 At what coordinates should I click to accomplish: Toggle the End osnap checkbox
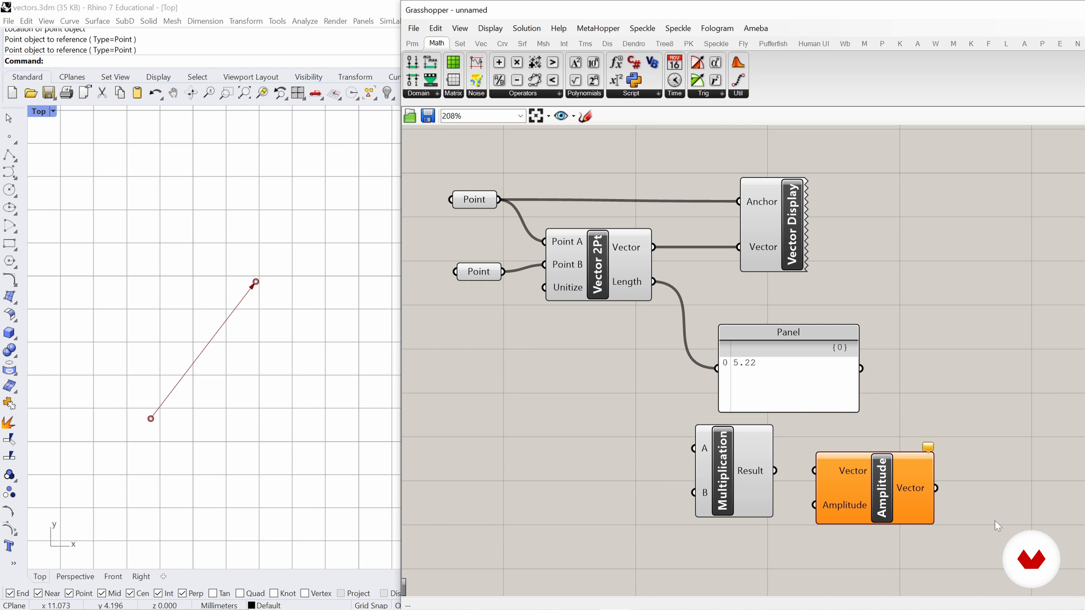click(x=10, y=593)
